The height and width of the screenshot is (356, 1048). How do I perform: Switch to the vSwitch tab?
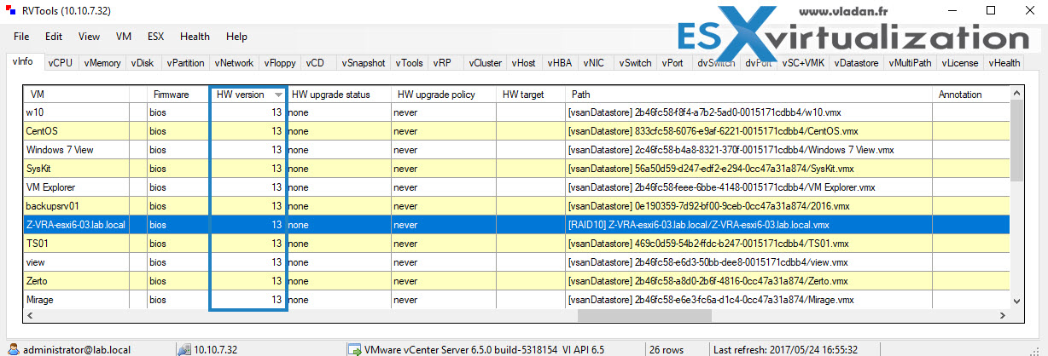tap(635, 62)
